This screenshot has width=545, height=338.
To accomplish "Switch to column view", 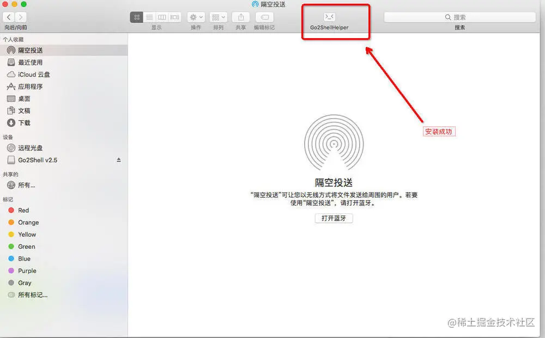I will point(162,17).
